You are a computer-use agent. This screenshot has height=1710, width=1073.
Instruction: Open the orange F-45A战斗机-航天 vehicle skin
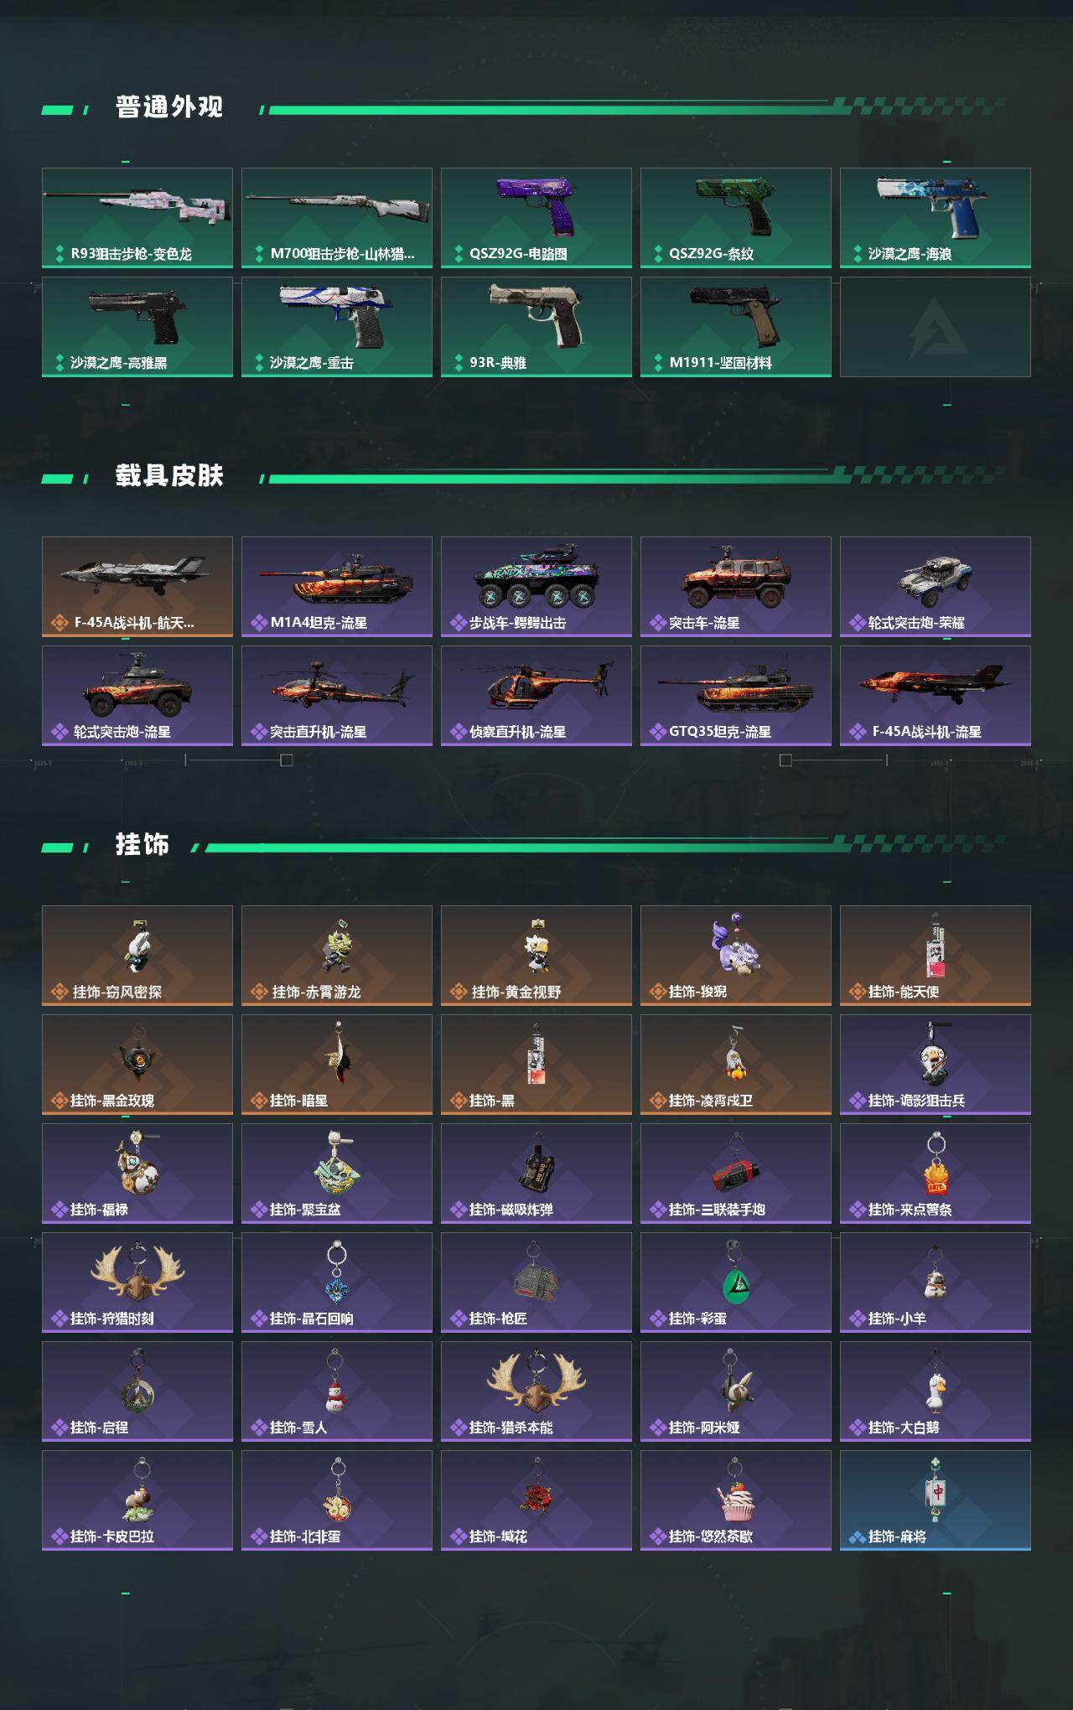(x=137, y=587)
